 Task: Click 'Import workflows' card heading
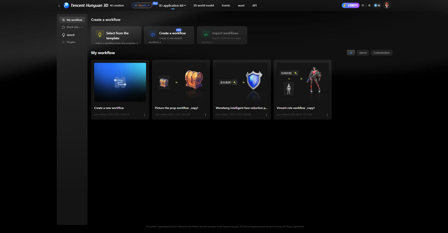(x=225, y=33)
